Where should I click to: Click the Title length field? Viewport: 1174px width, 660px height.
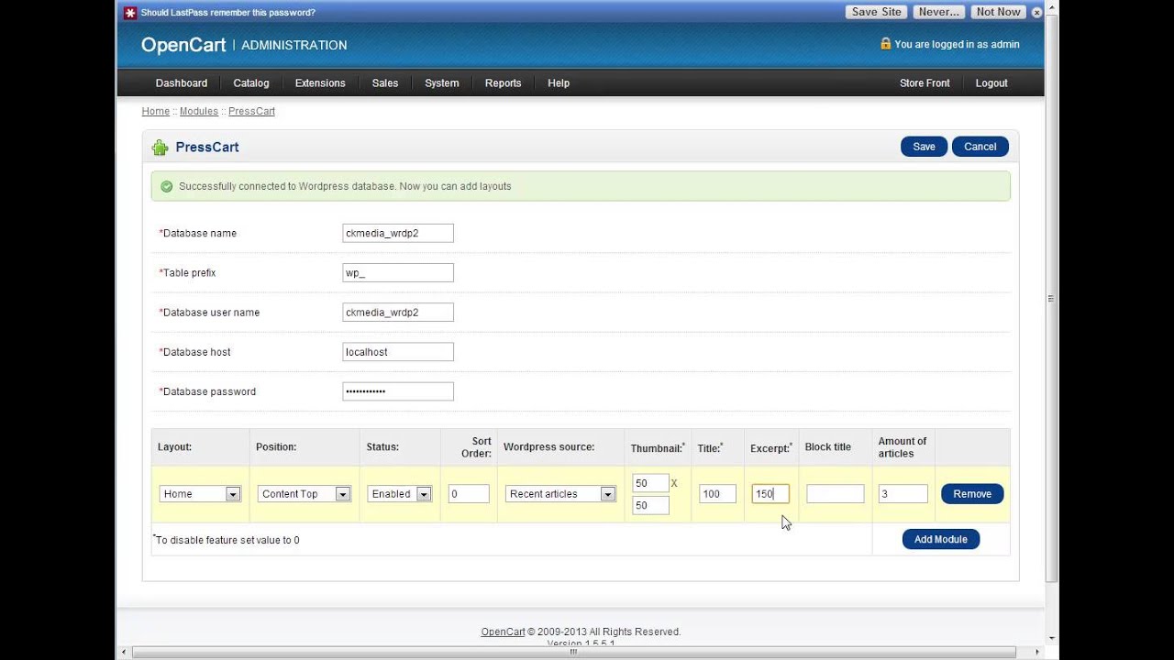pyautogui.click(x=717, y=493)
